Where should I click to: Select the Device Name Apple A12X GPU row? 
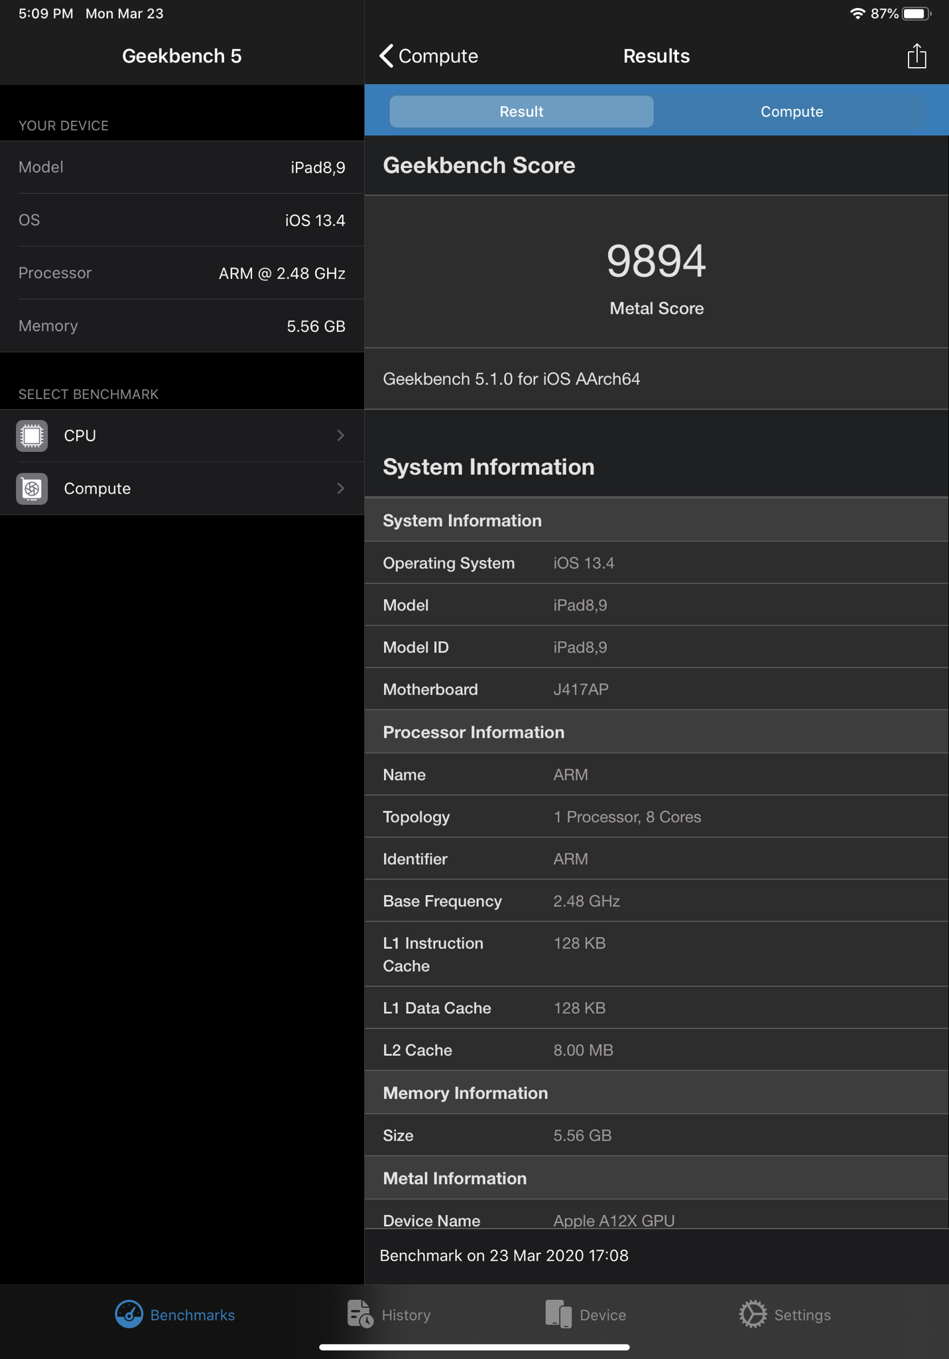[657, 1215]
